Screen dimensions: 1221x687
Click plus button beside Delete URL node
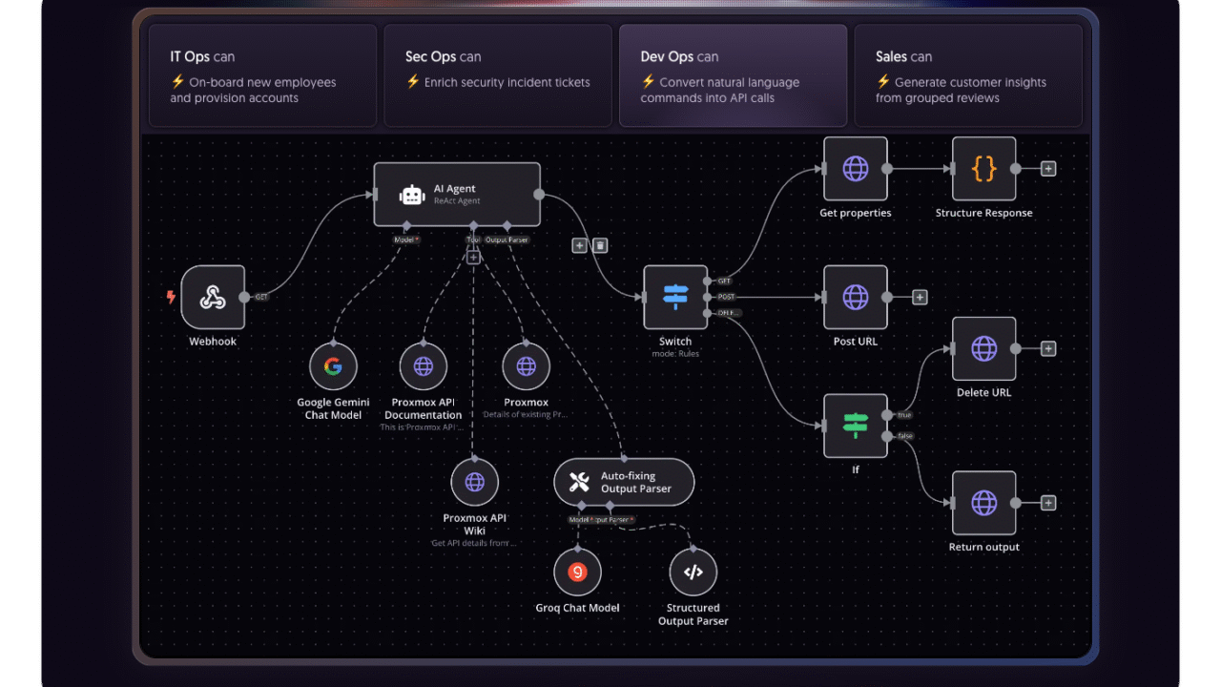[x=1047, y=349]
